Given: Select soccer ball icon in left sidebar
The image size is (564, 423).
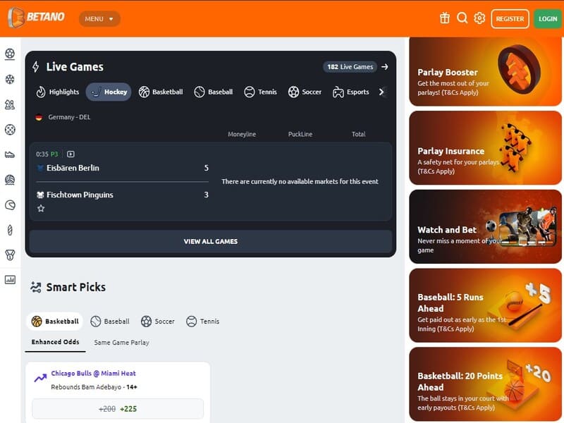Looking at the screenshot, I should click(10, 54).
